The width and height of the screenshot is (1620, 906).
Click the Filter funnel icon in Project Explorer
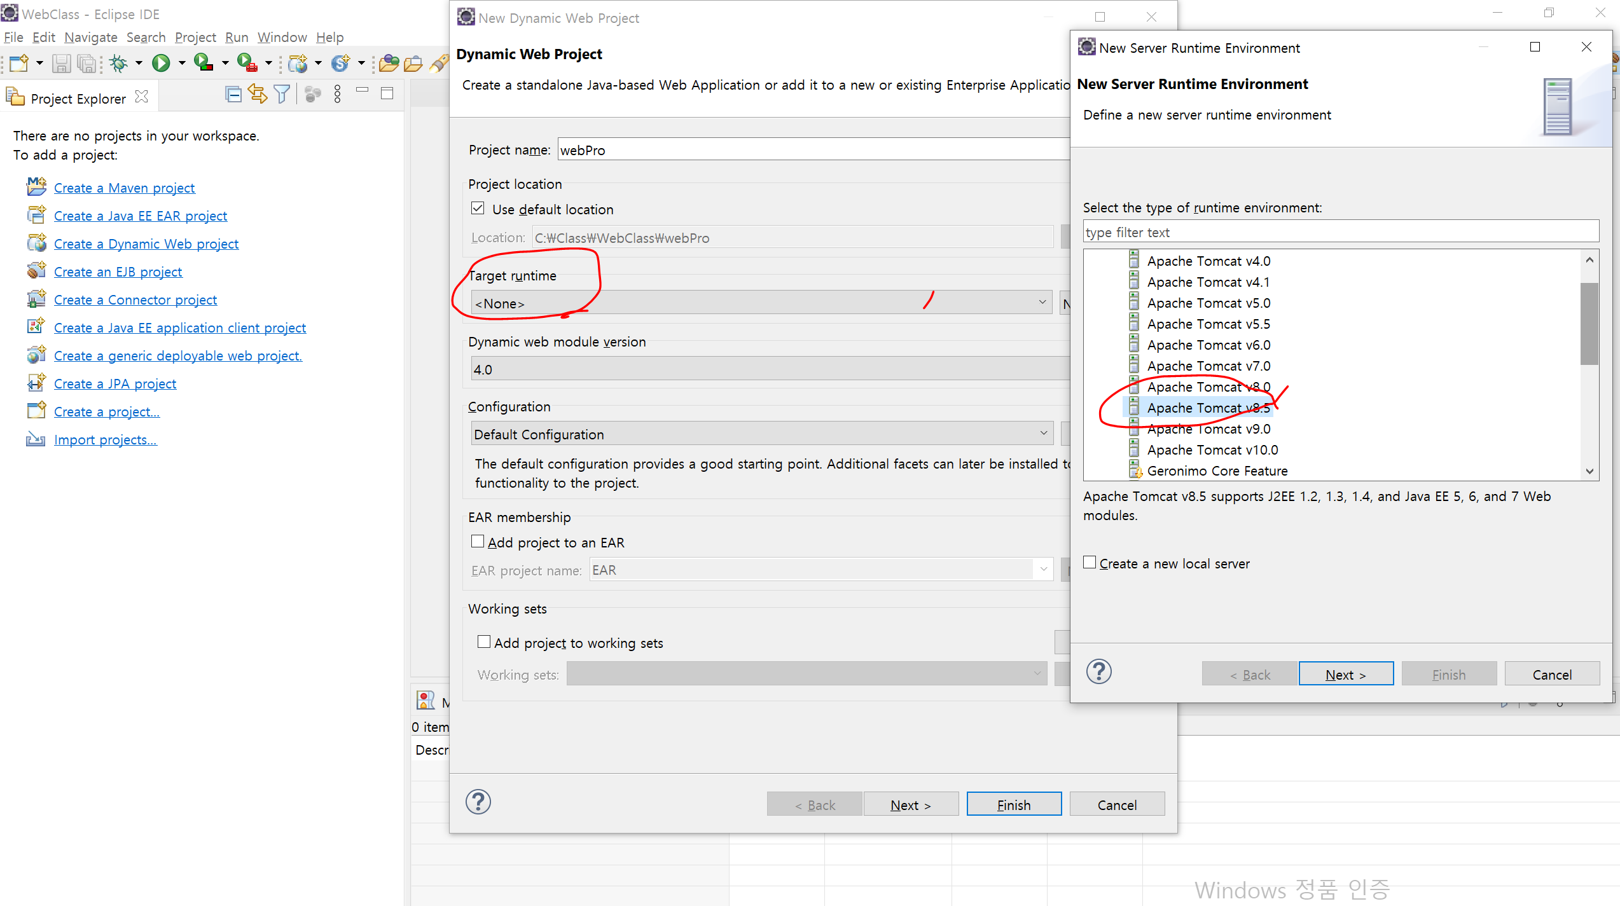tap(282, 94)
